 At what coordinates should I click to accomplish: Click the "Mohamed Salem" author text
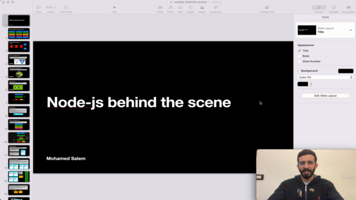pos(66,158)
